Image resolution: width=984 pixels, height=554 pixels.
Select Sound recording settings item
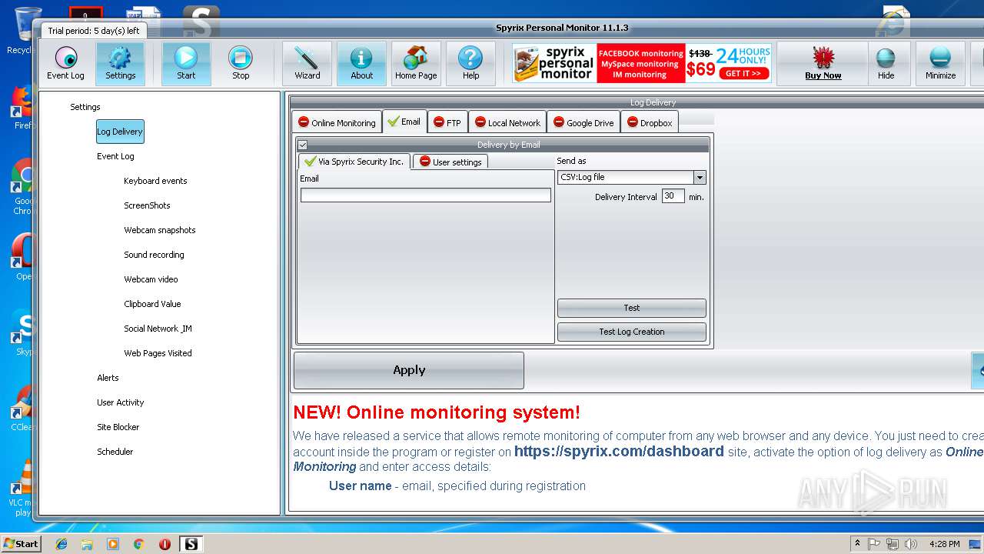click(154, 255)
